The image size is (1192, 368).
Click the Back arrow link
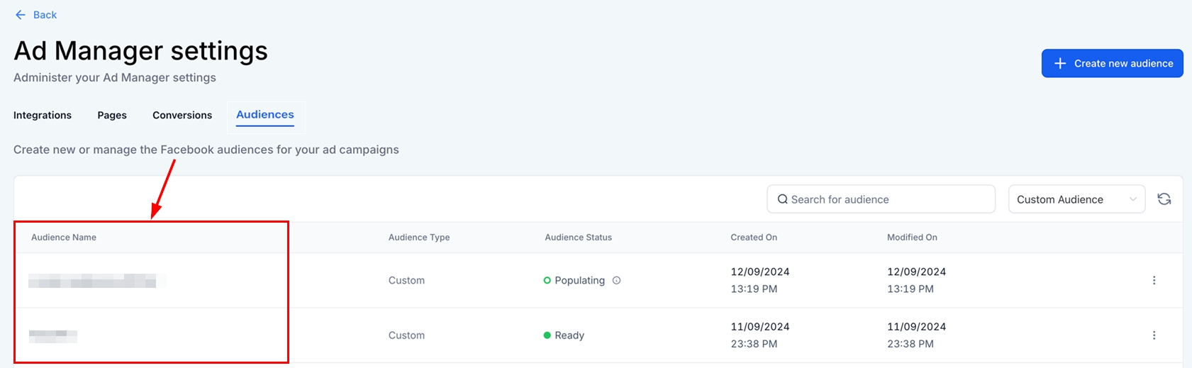(x=35, y=15)
